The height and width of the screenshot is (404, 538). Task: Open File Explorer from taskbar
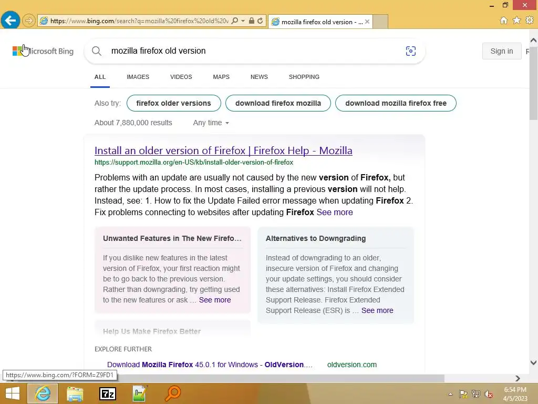coord(75,393)
